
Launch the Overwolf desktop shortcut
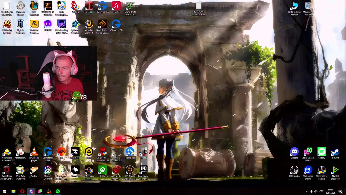click(x=75, y=171)
